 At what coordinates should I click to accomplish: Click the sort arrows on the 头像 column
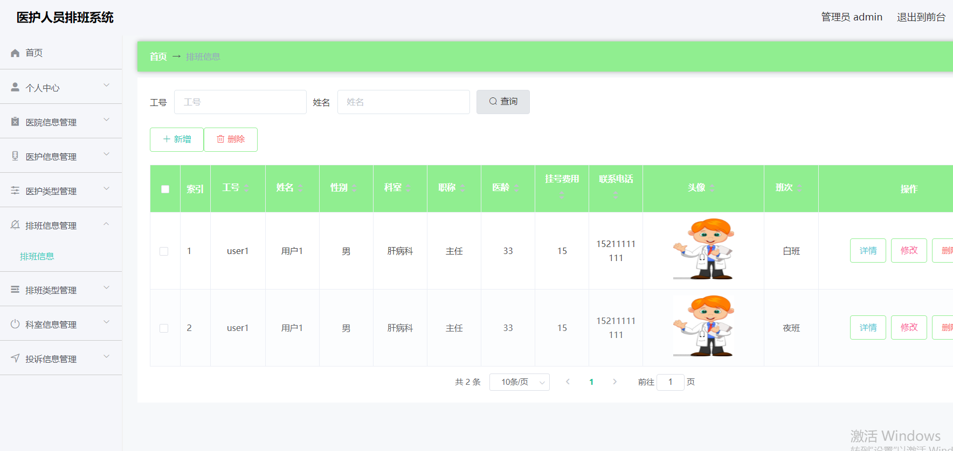click(712, 188)
